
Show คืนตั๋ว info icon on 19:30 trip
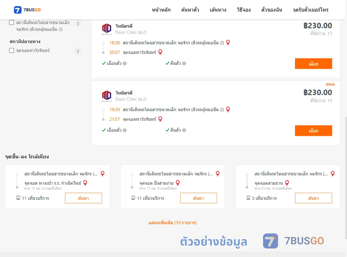click(184, 130)
